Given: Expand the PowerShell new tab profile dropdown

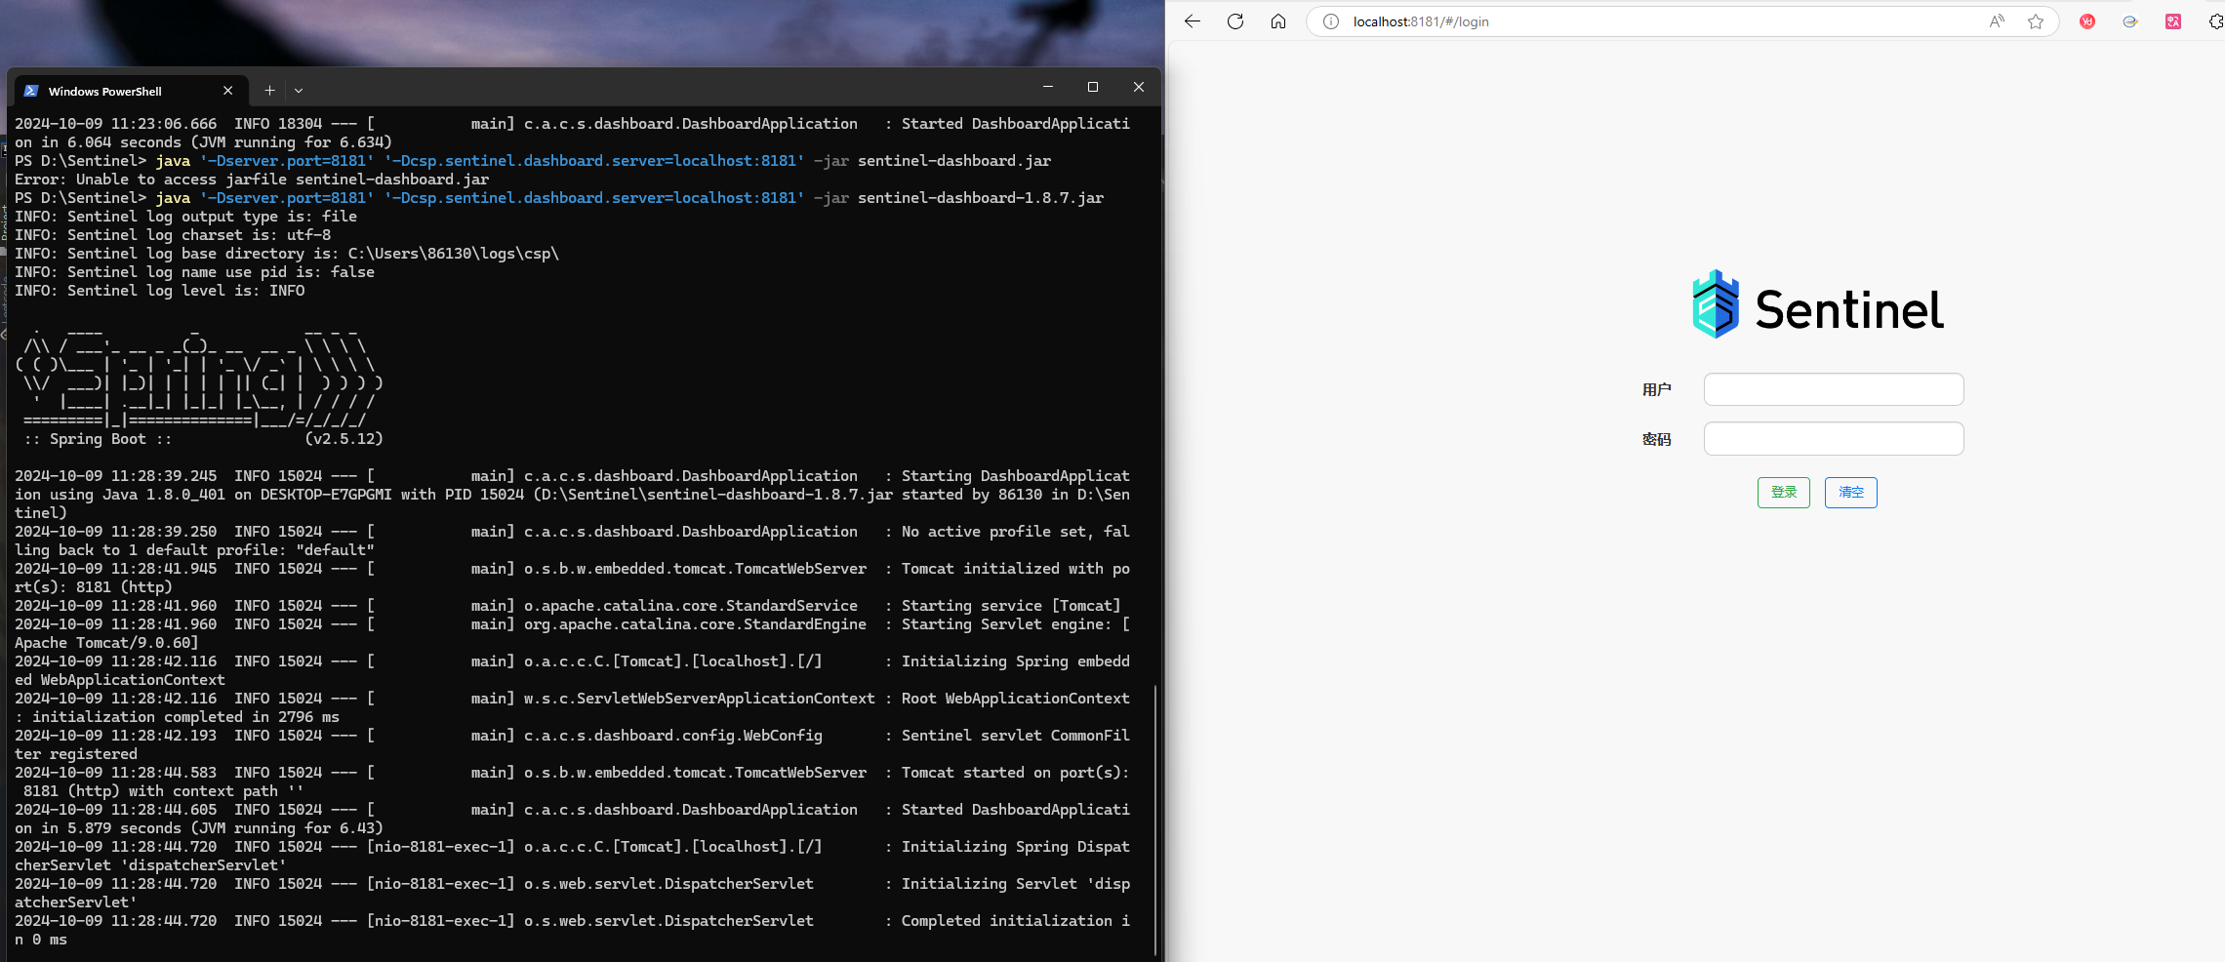Looking at the screenshot, I should point(299,91).
